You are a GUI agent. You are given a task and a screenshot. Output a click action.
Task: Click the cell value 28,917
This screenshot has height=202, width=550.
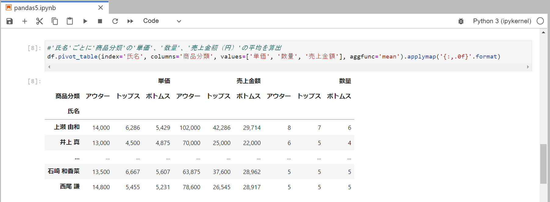252,187
